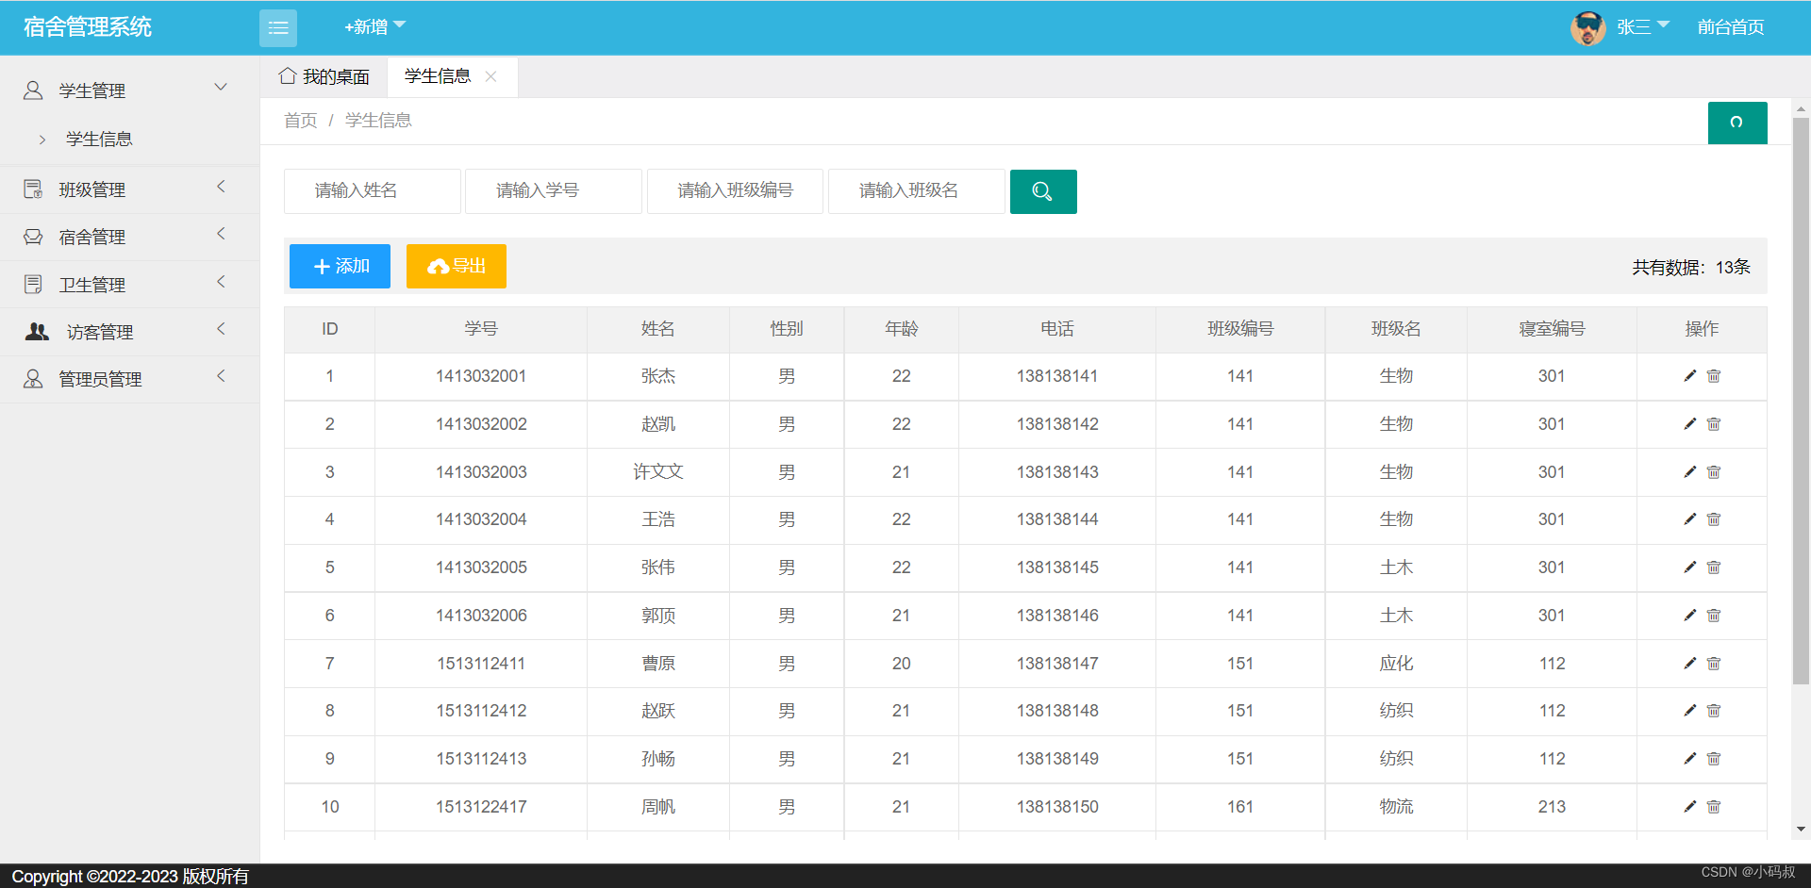
Task: Delete row 周帆 with trash icon
Action: (x=1714, y=807)
